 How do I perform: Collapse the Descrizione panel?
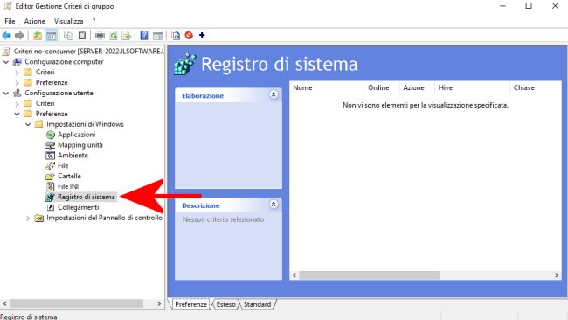(274, 205)
